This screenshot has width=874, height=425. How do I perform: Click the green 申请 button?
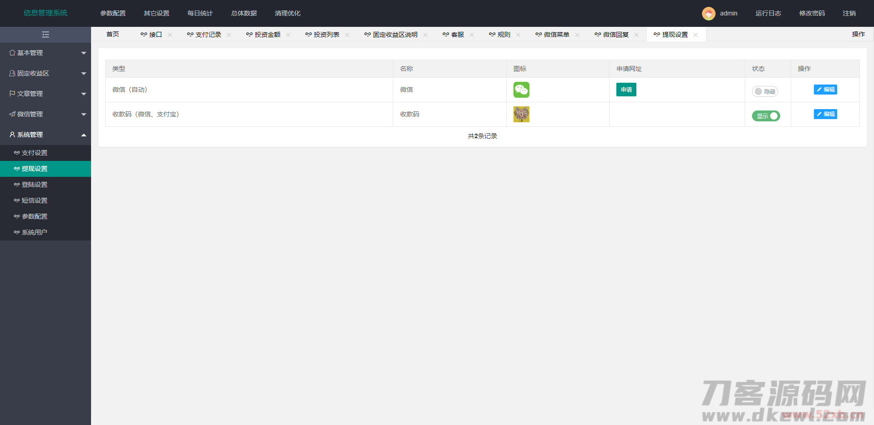(x=626, y=90)
